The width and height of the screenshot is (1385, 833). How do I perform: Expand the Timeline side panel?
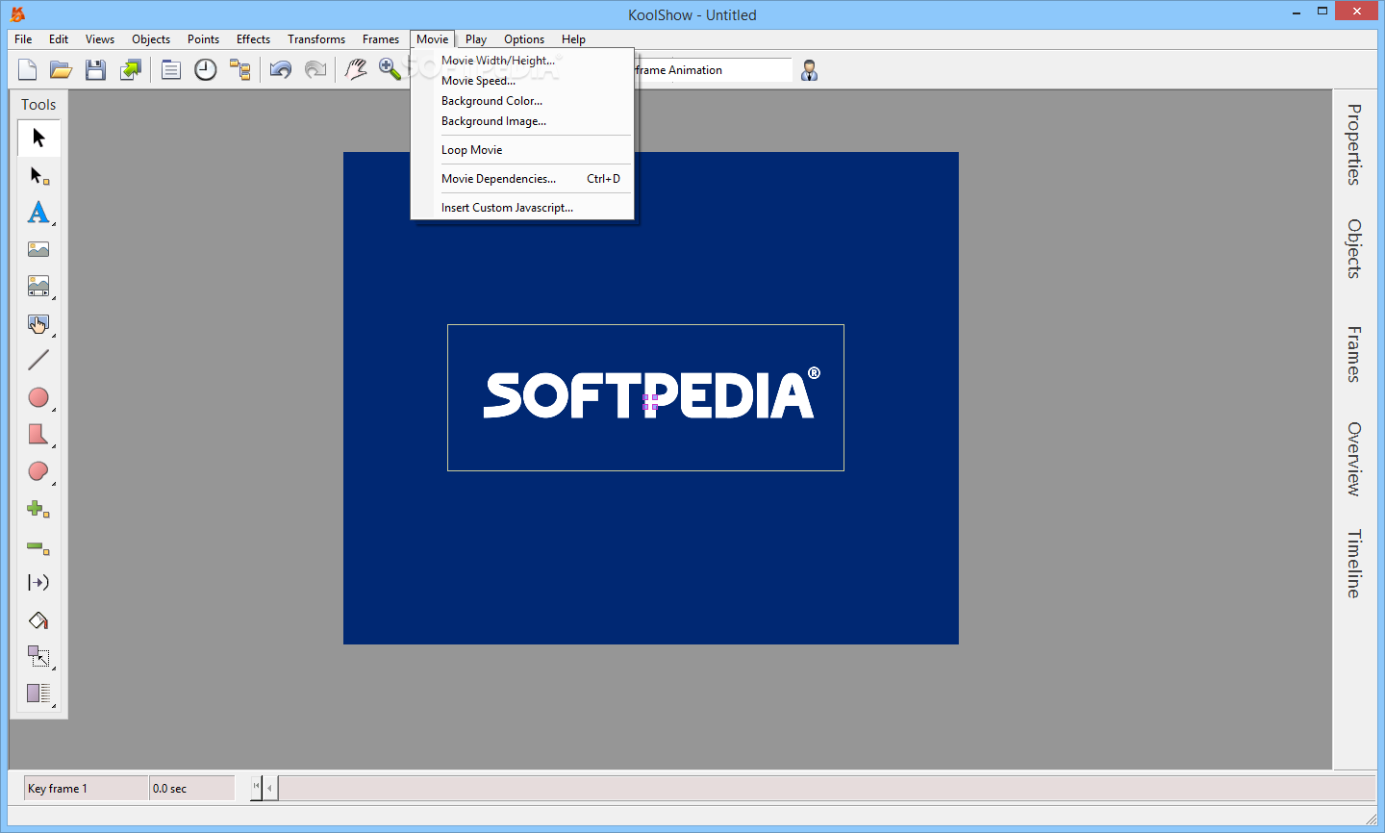(x=1354, y=564)
